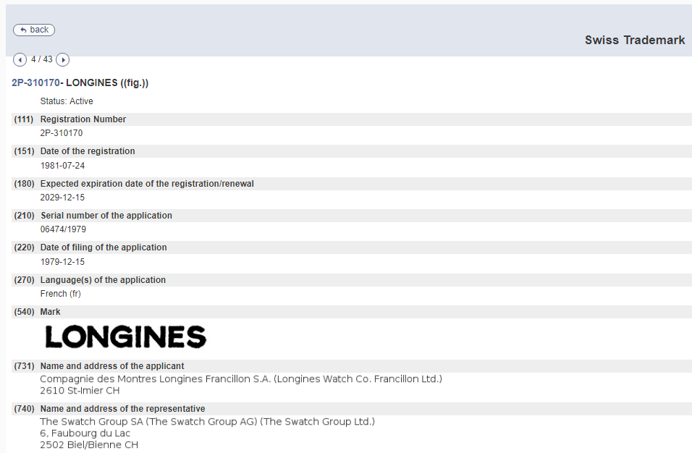Select the 'Swiss Trademark' heading
This screenshot has height=453, width=692.
tap(635, 40)
